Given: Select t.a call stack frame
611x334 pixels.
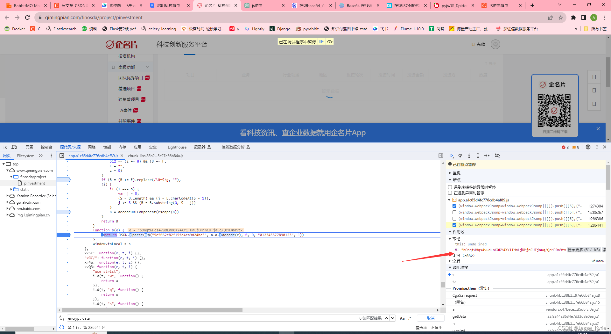Looking at the screenshot, I should pos(526,281).
